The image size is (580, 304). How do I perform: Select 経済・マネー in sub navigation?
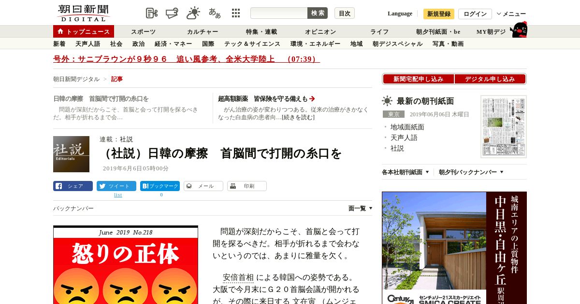tap(173, 44)
